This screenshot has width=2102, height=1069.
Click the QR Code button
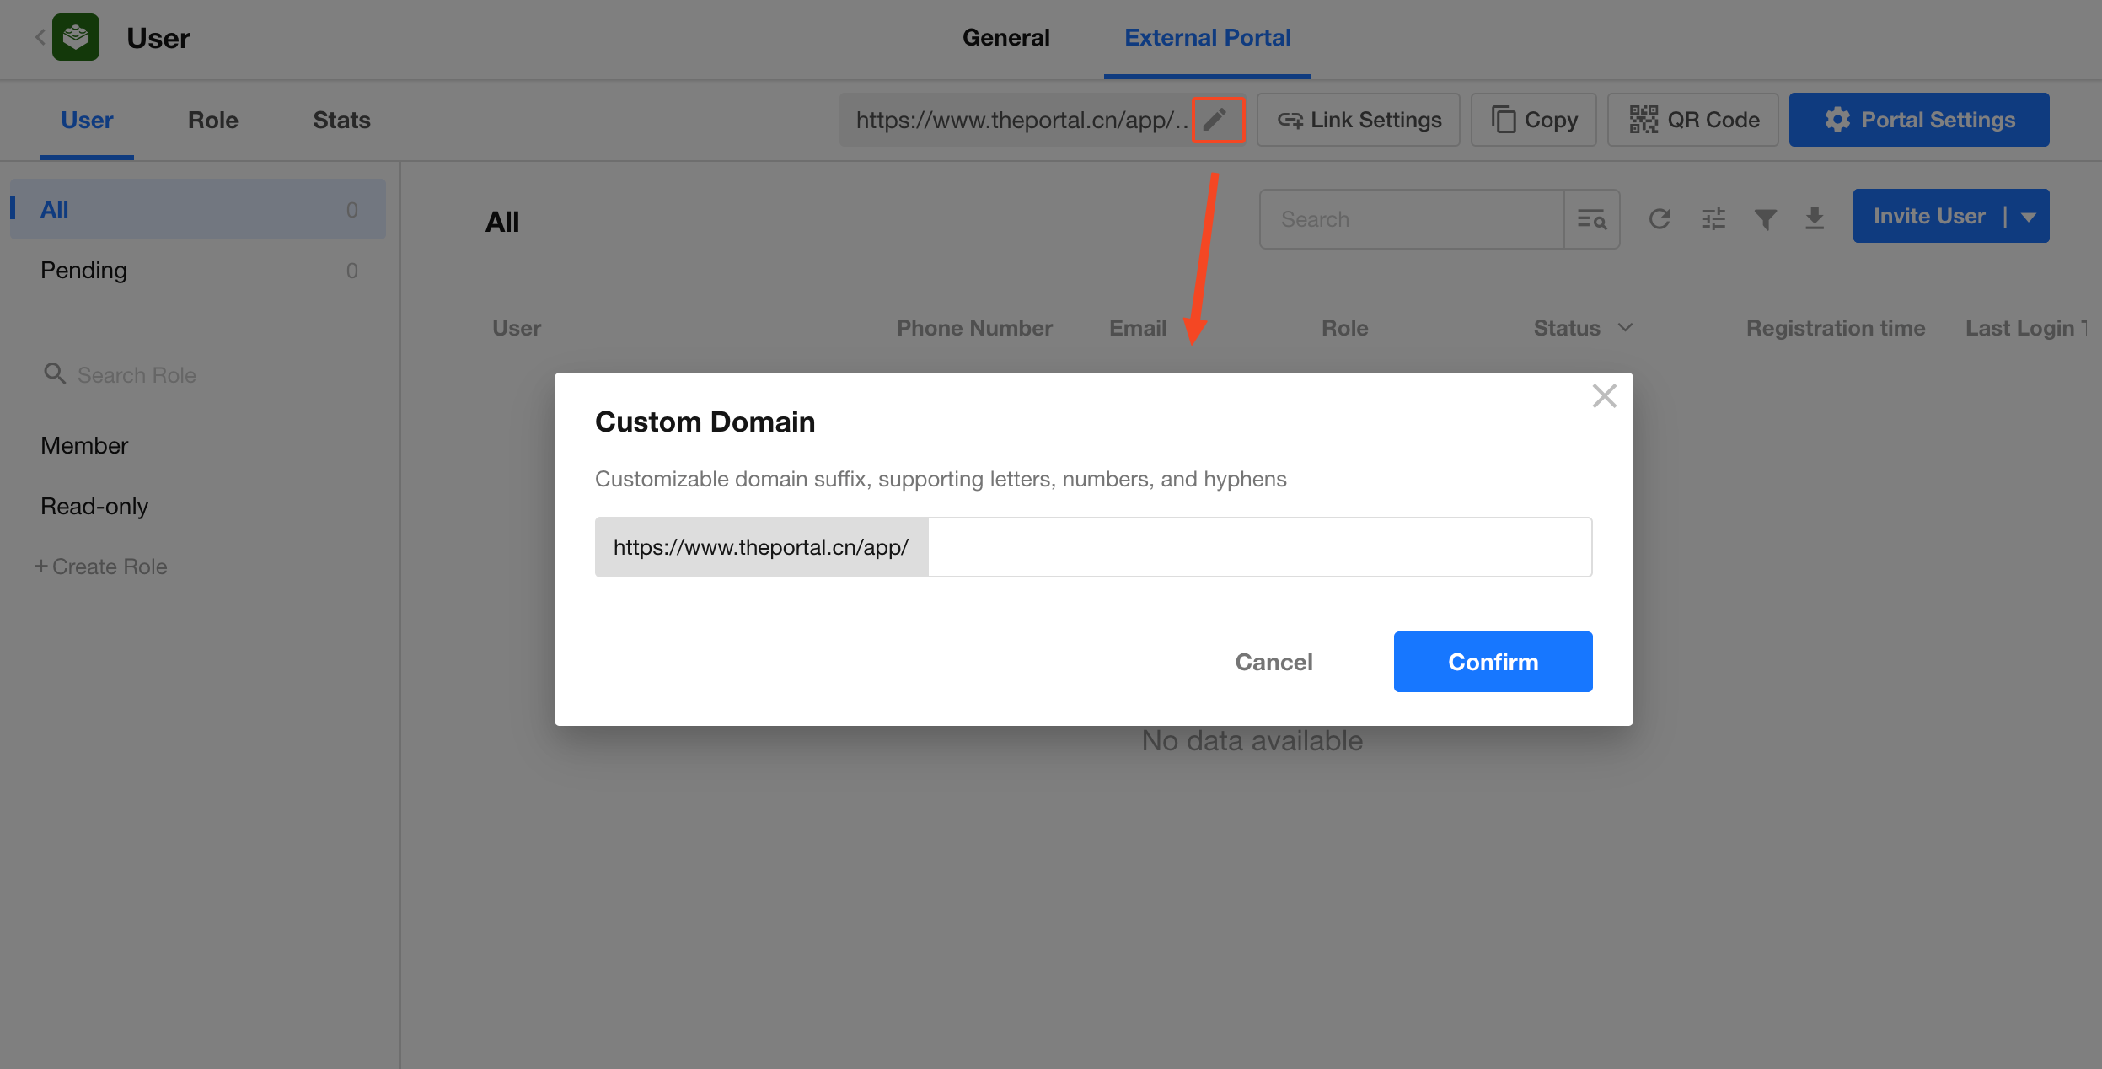tap(1692, 120)
